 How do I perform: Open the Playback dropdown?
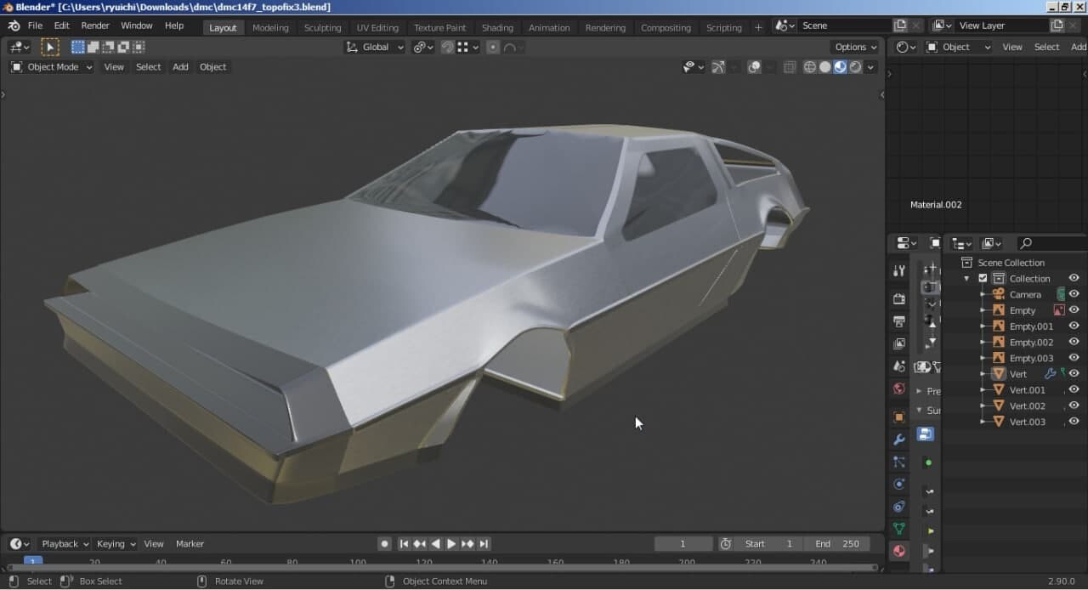click(x=65, y=544)
